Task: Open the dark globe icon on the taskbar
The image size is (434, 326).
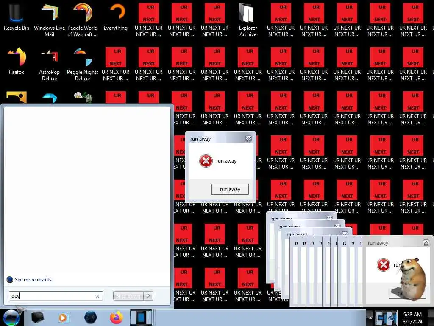Action: (x=91, y=318)
